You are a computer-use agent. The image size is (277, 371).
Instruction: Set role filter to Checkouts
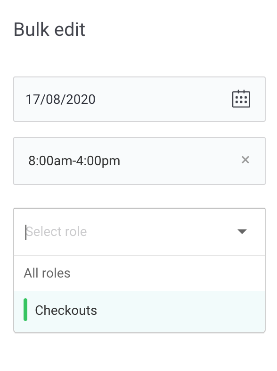pyautogui.click(x=139, y=310)
